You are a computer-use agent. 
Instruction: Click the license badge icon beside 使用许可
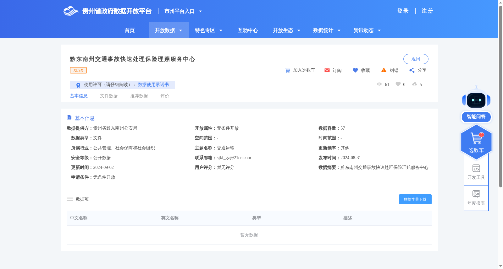[x=78, y=85]
